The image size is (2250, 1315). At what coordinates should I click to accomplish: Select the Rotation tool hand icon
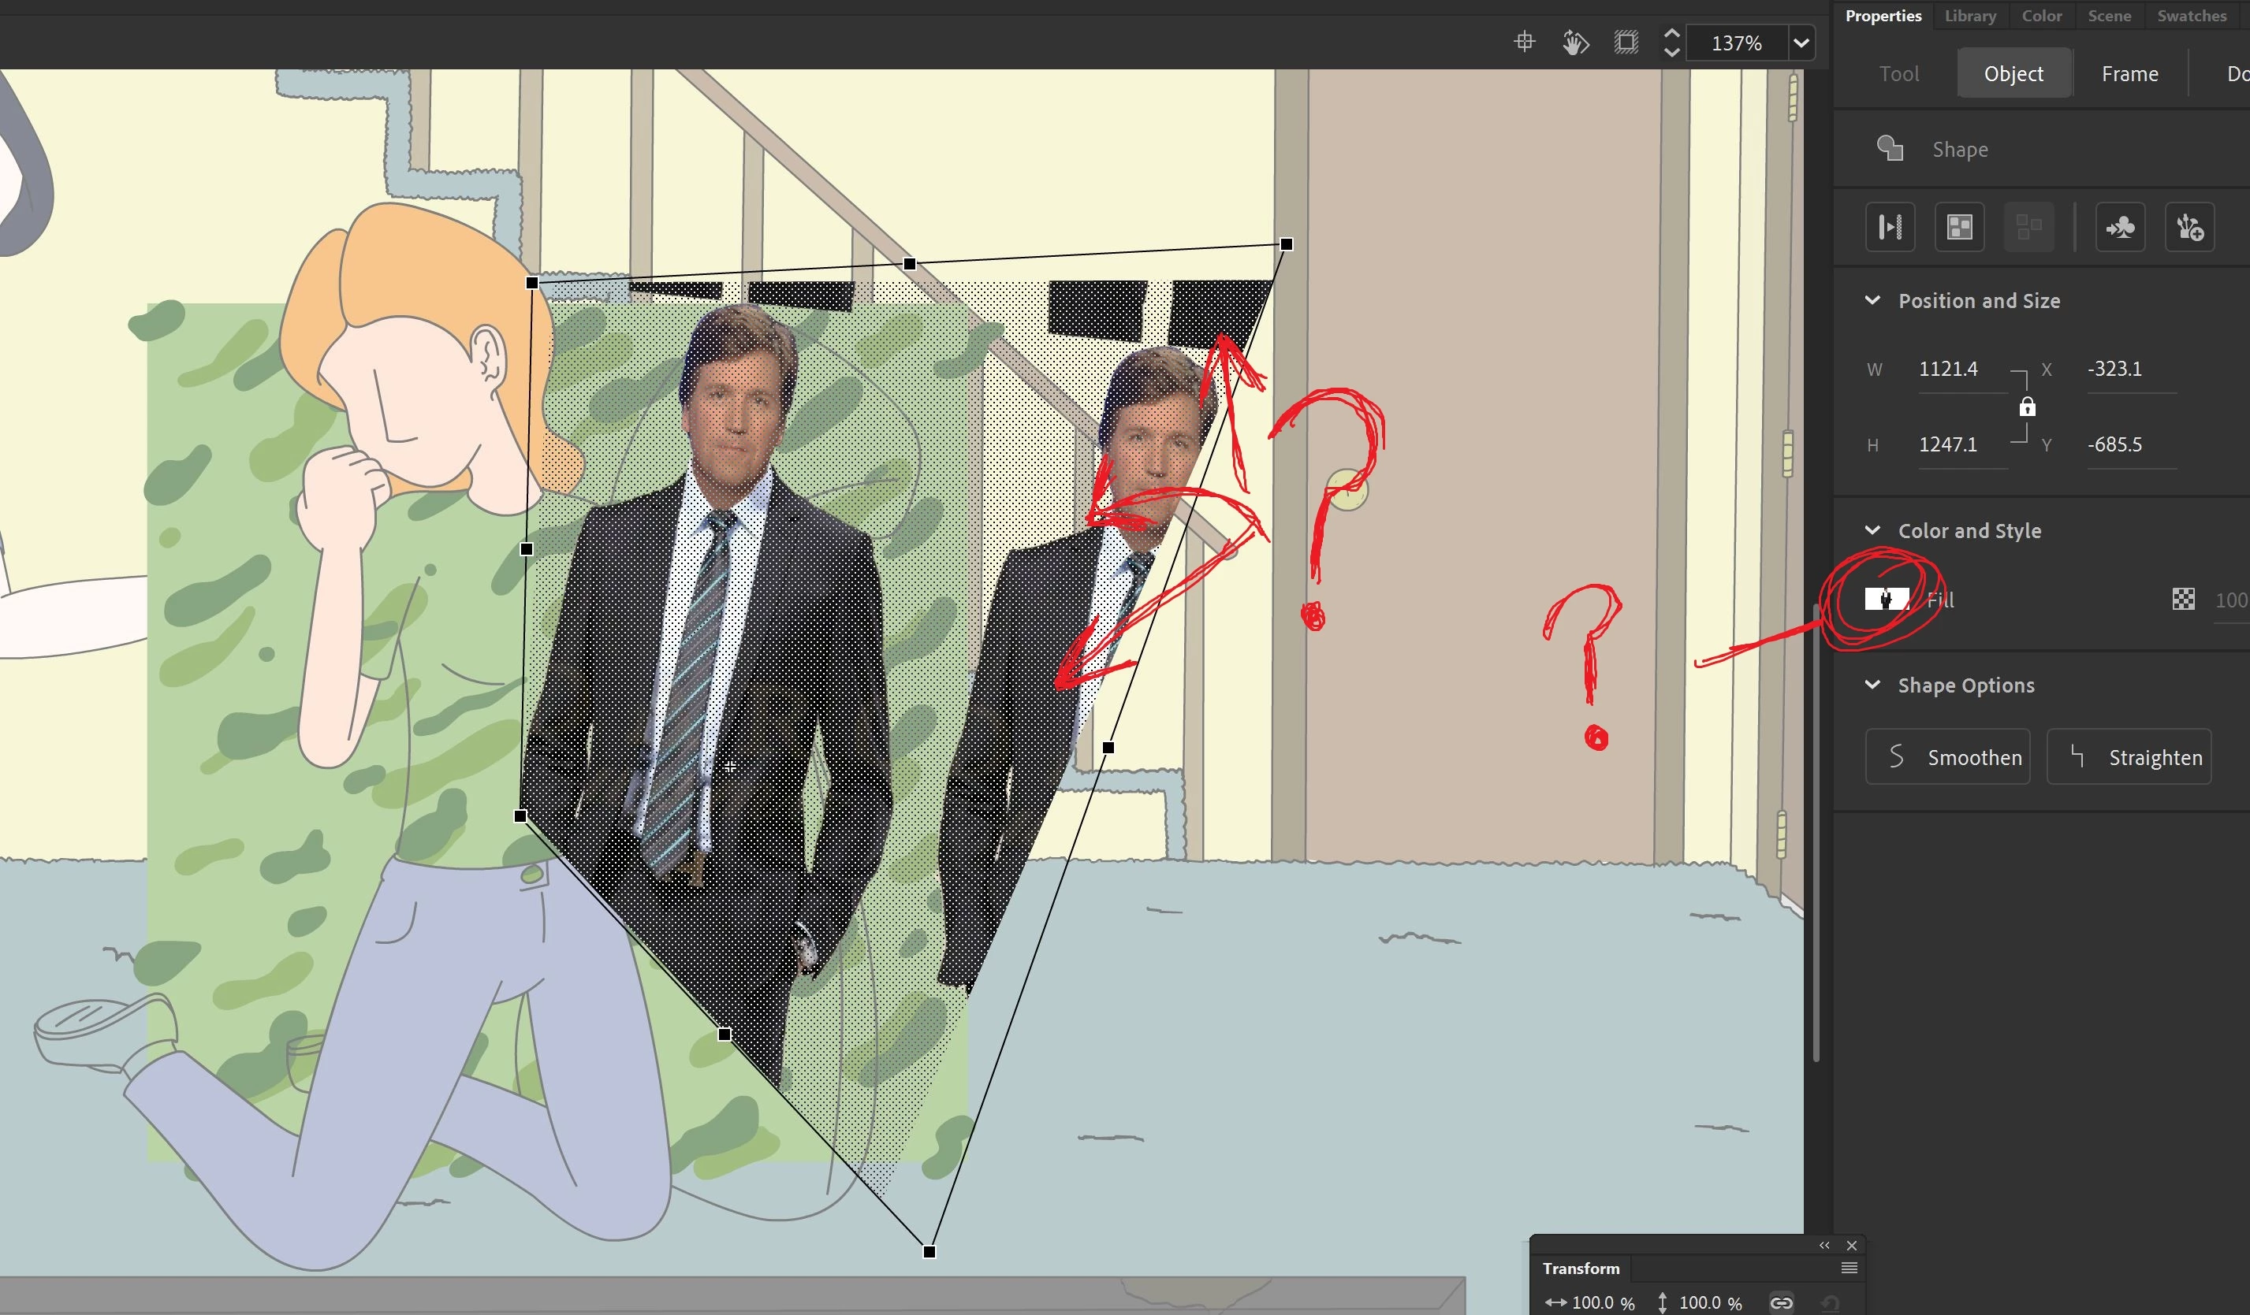coord(1575,42)
